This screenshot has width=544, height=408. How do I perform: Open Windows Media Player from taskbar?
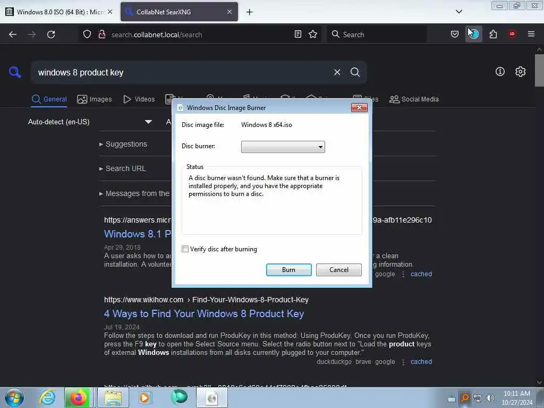tap(144, 397)
